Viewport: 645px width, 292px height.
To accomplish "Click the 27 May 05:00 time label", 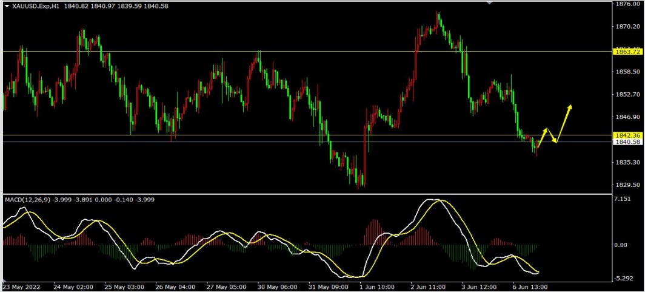I will pyautogui.click(x=226, y=287).
